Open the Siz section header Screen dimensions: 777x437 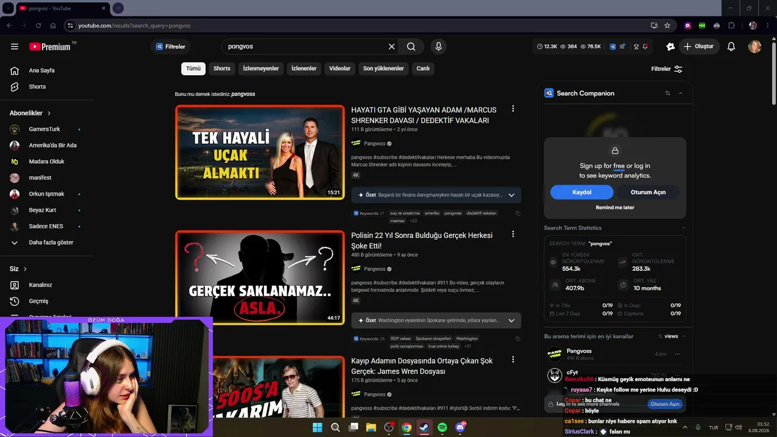coord(18,269)
